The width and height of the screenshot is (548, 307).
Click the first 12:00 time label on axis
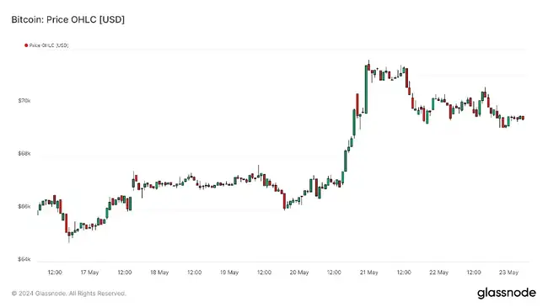point(55,273)
